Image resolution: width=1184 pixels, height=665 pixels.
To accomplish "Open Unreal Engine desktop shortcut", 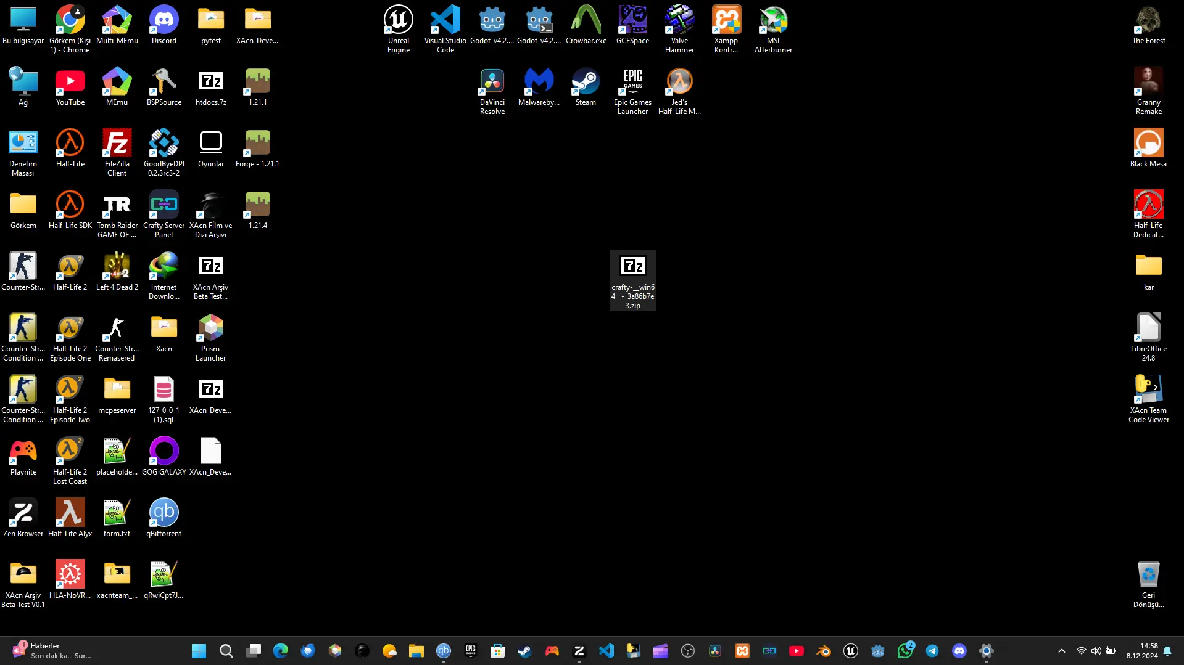I will coord(398,29).
